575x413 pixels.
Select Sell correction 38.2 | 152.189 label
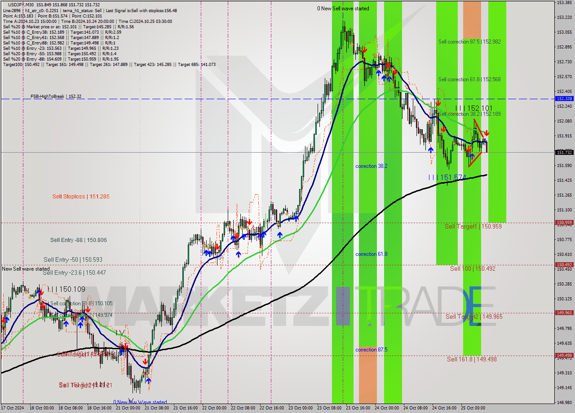(469, 114)
